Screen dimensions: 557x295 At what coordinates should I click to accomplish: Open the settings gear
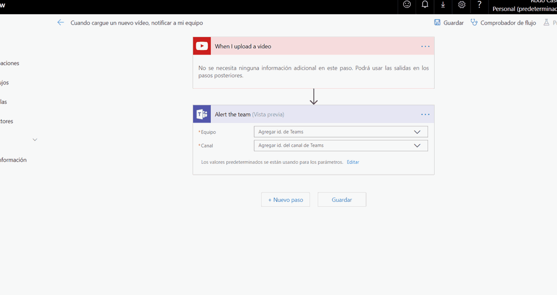point(461,5)
